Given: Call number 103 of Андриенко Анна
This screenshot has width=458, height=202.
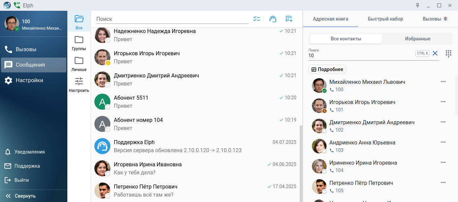Looking at the screenshot, I should click(x=336, y=150).
